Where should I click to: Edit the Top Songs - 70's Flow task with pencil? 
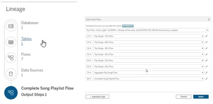click(x=207, y=36)
